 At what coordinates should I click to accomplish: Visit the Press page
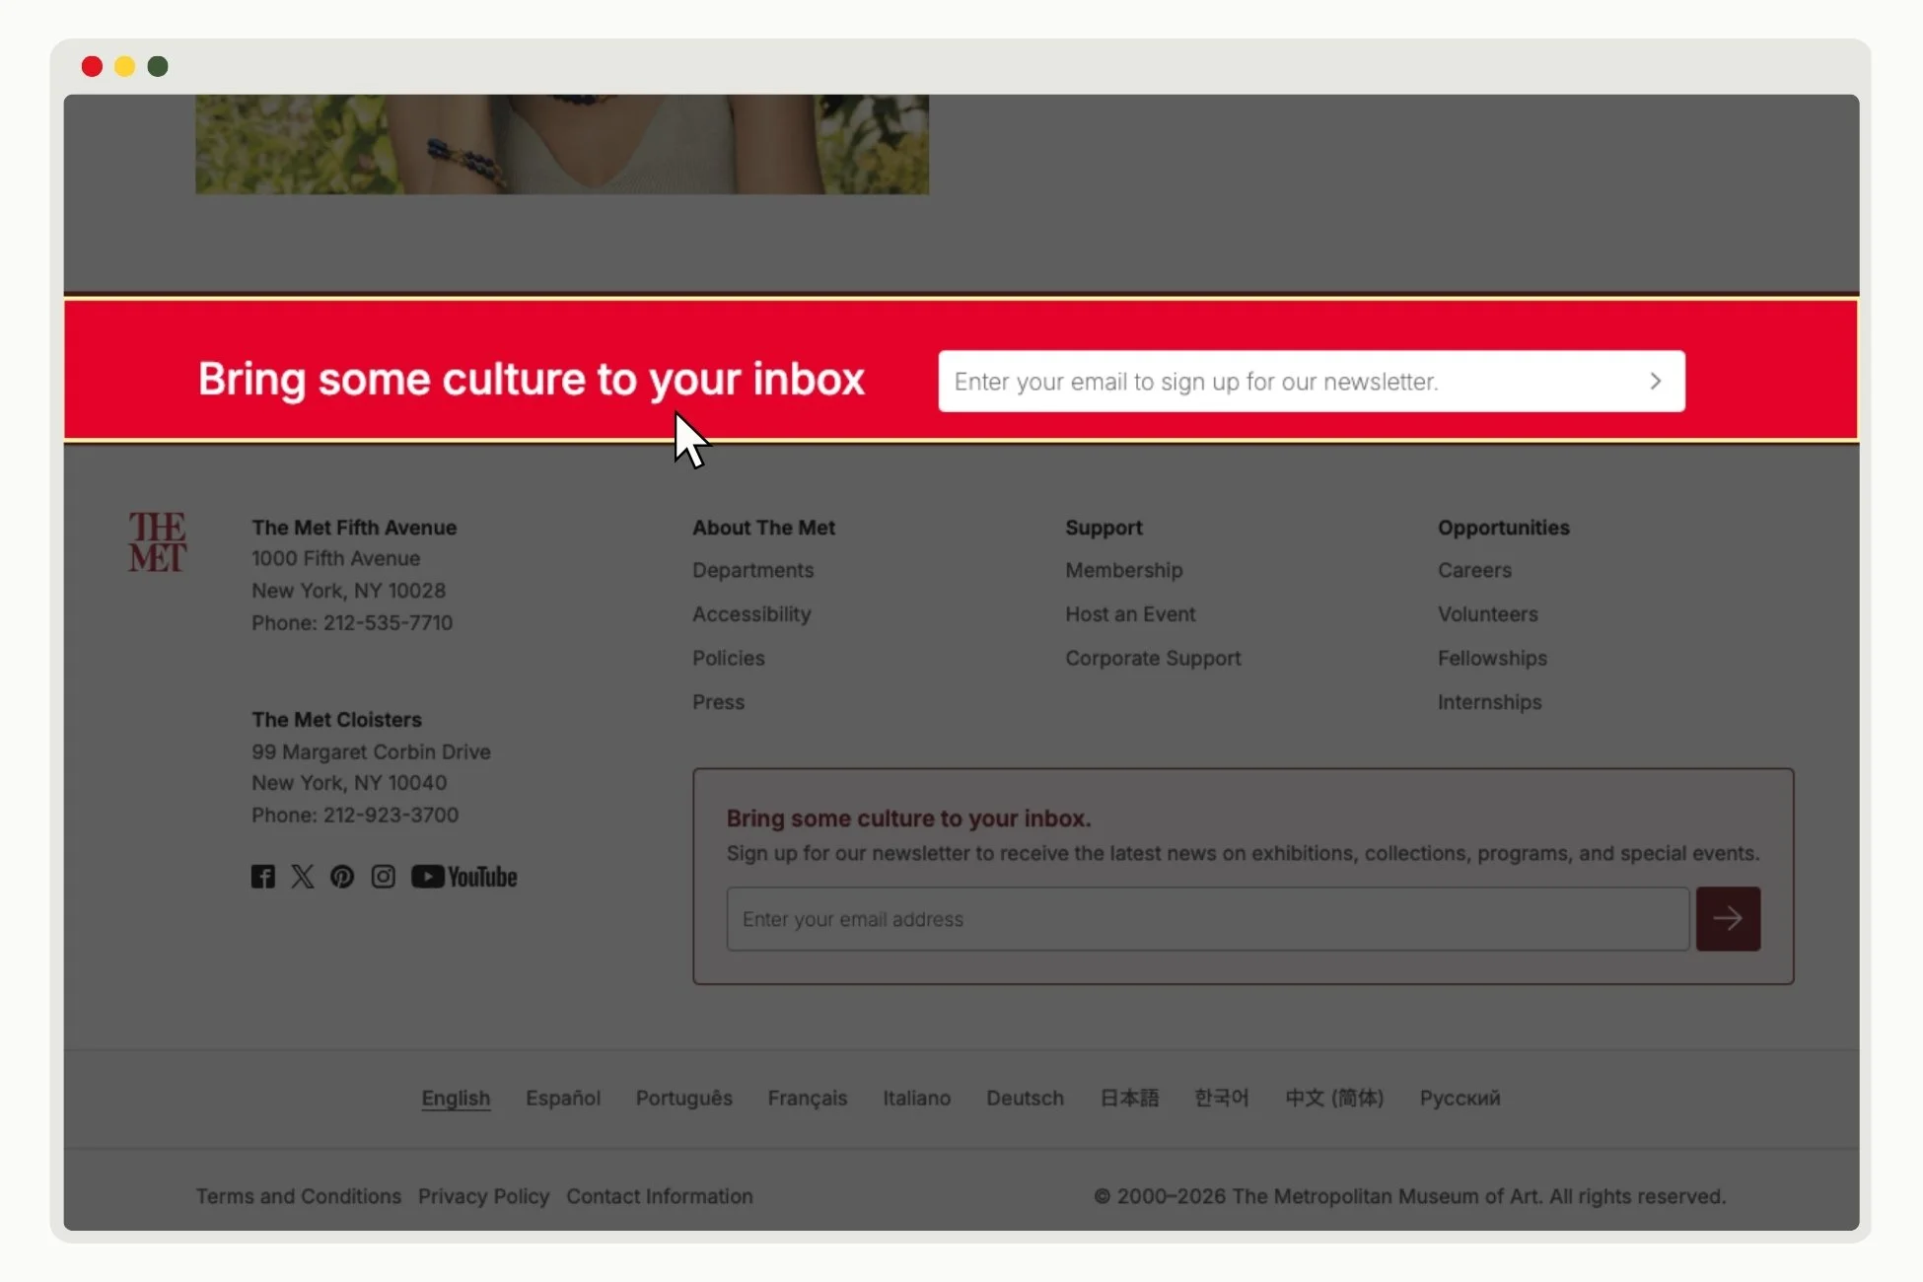click(x=718, y=702)
